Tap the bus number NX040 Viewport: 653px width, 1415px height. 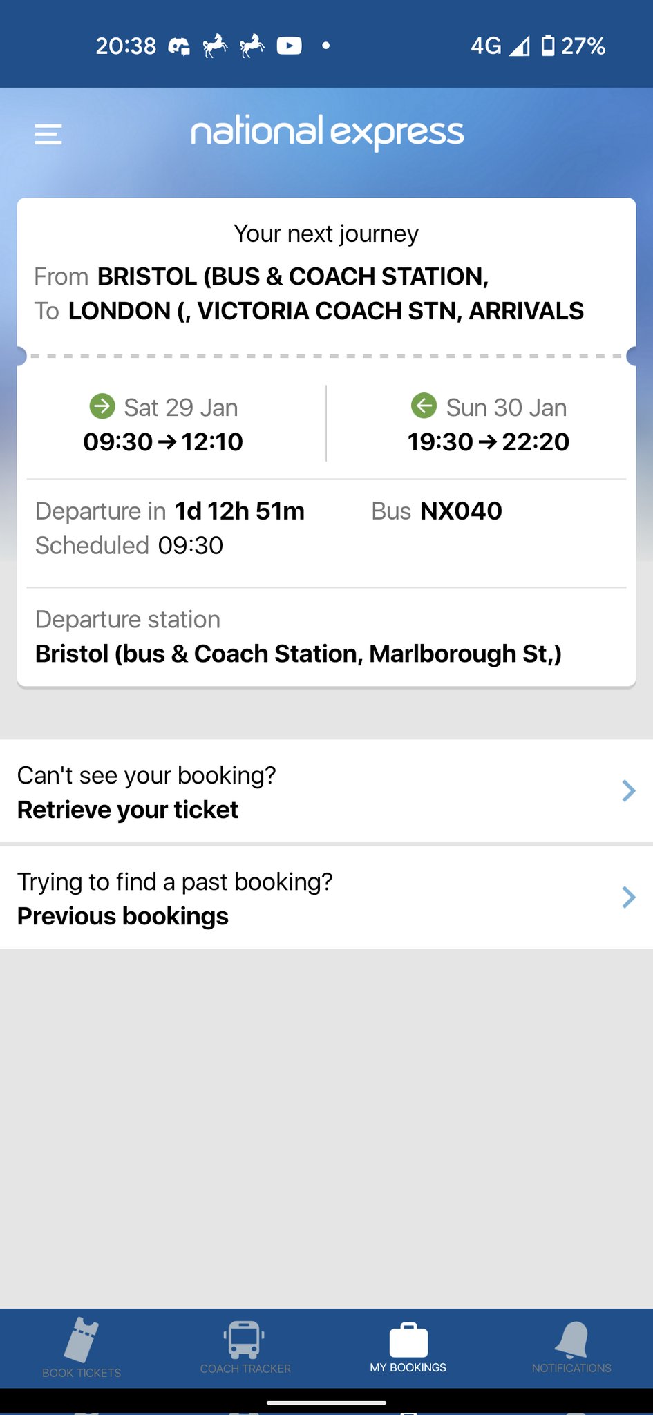click(x=461, y=511)
